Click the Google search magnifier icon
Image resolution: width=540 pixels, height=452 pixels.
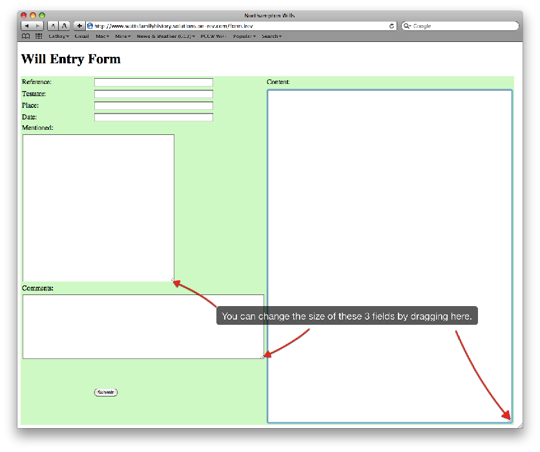coord(407,26)
